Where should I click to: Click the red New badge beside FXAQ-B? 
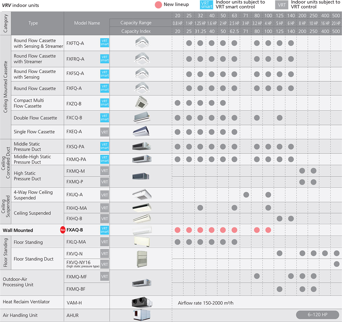63,230
